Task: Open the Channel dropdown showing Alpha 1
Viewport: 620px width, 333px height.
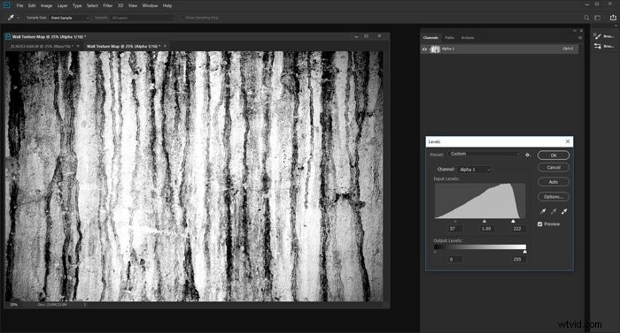Action: pyautogui.click(x=474, y=170)
